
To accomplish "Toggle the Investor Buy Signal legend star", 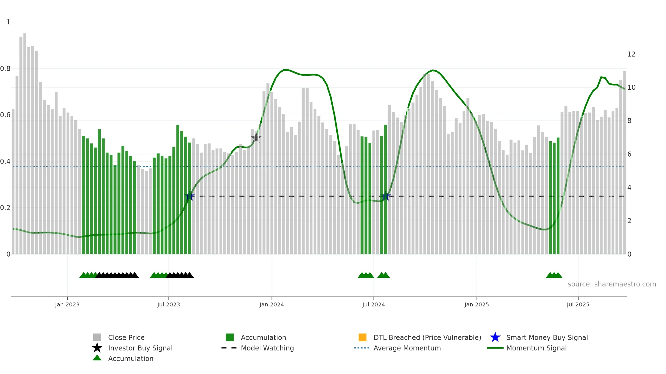I will coord(97,348).
